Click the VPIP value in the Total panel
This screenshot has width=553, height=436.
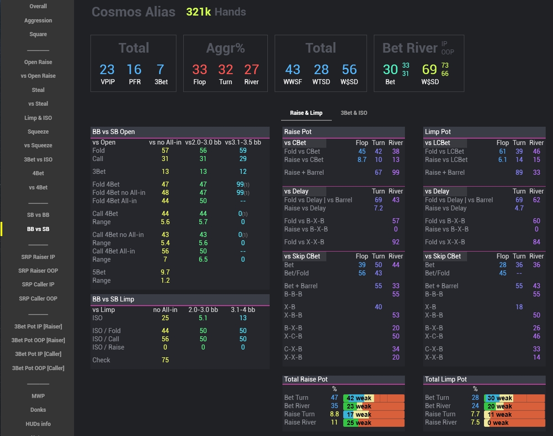click(x=106, y=70)
